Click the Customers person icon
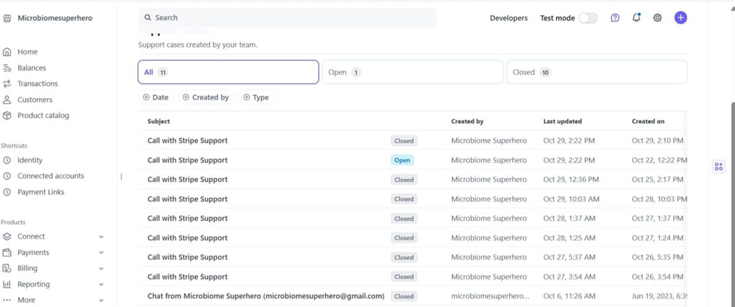The image size is (735, 307). pyautogui.click(x=7, y=99)
